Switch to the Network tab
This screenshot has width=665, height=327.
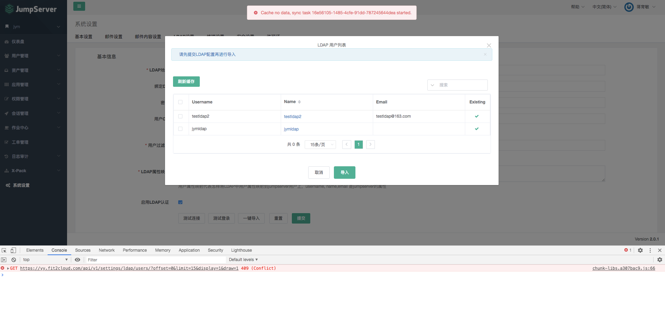pyautogui.click(x=107, y=250)
